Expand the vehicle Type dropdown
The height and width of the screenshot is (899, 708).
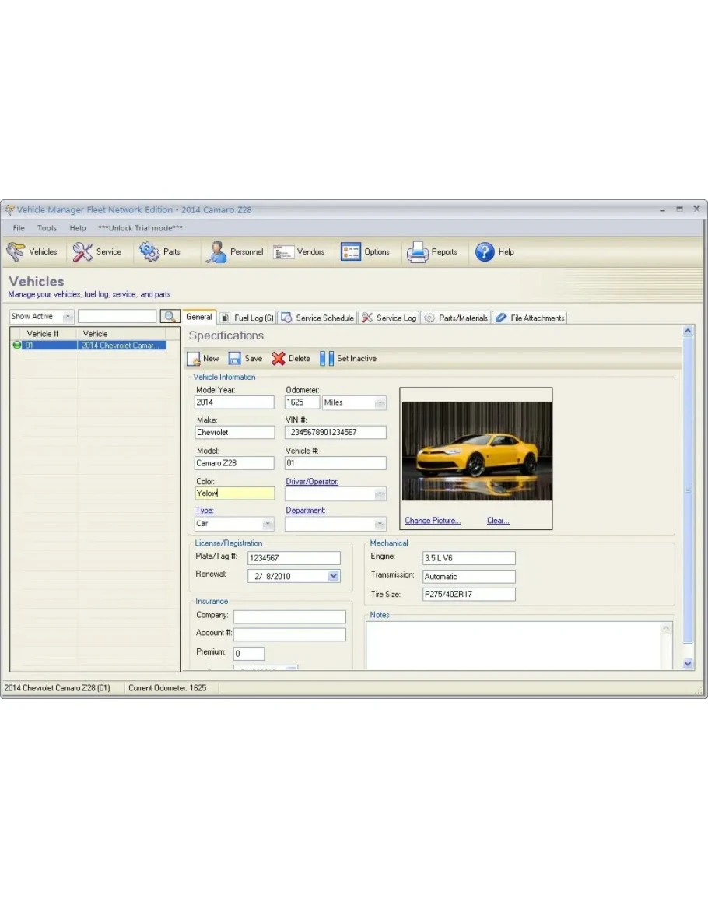tap(268, 525)
